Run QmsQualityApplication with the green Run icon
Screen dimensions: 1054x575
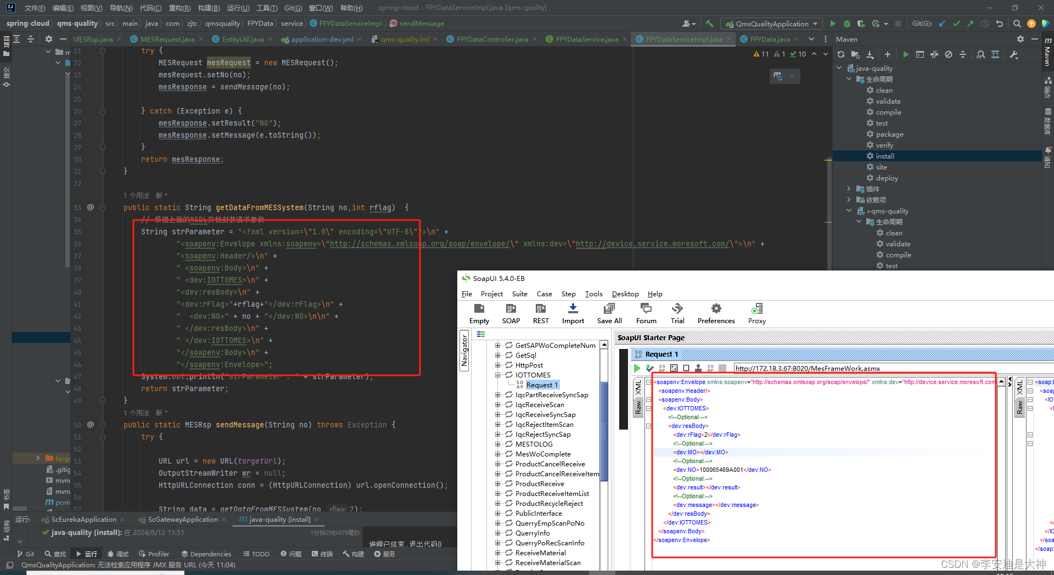[x=833, y=24]
